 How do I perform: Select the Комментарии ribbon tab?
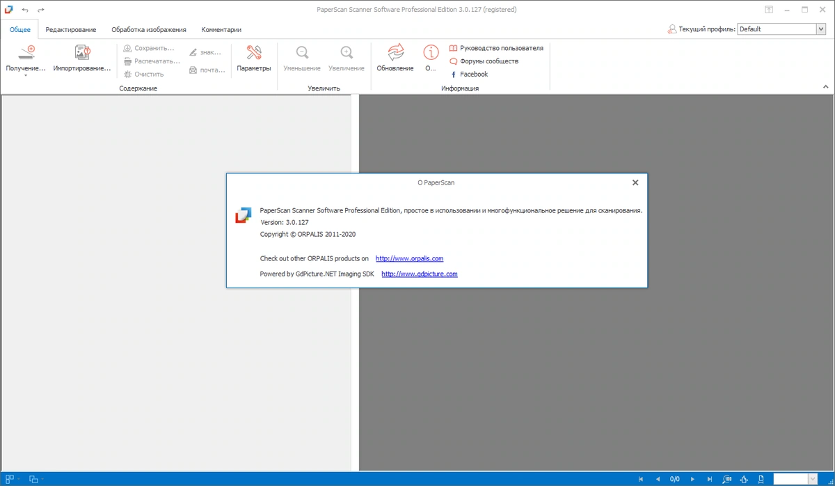pos(221,29)
